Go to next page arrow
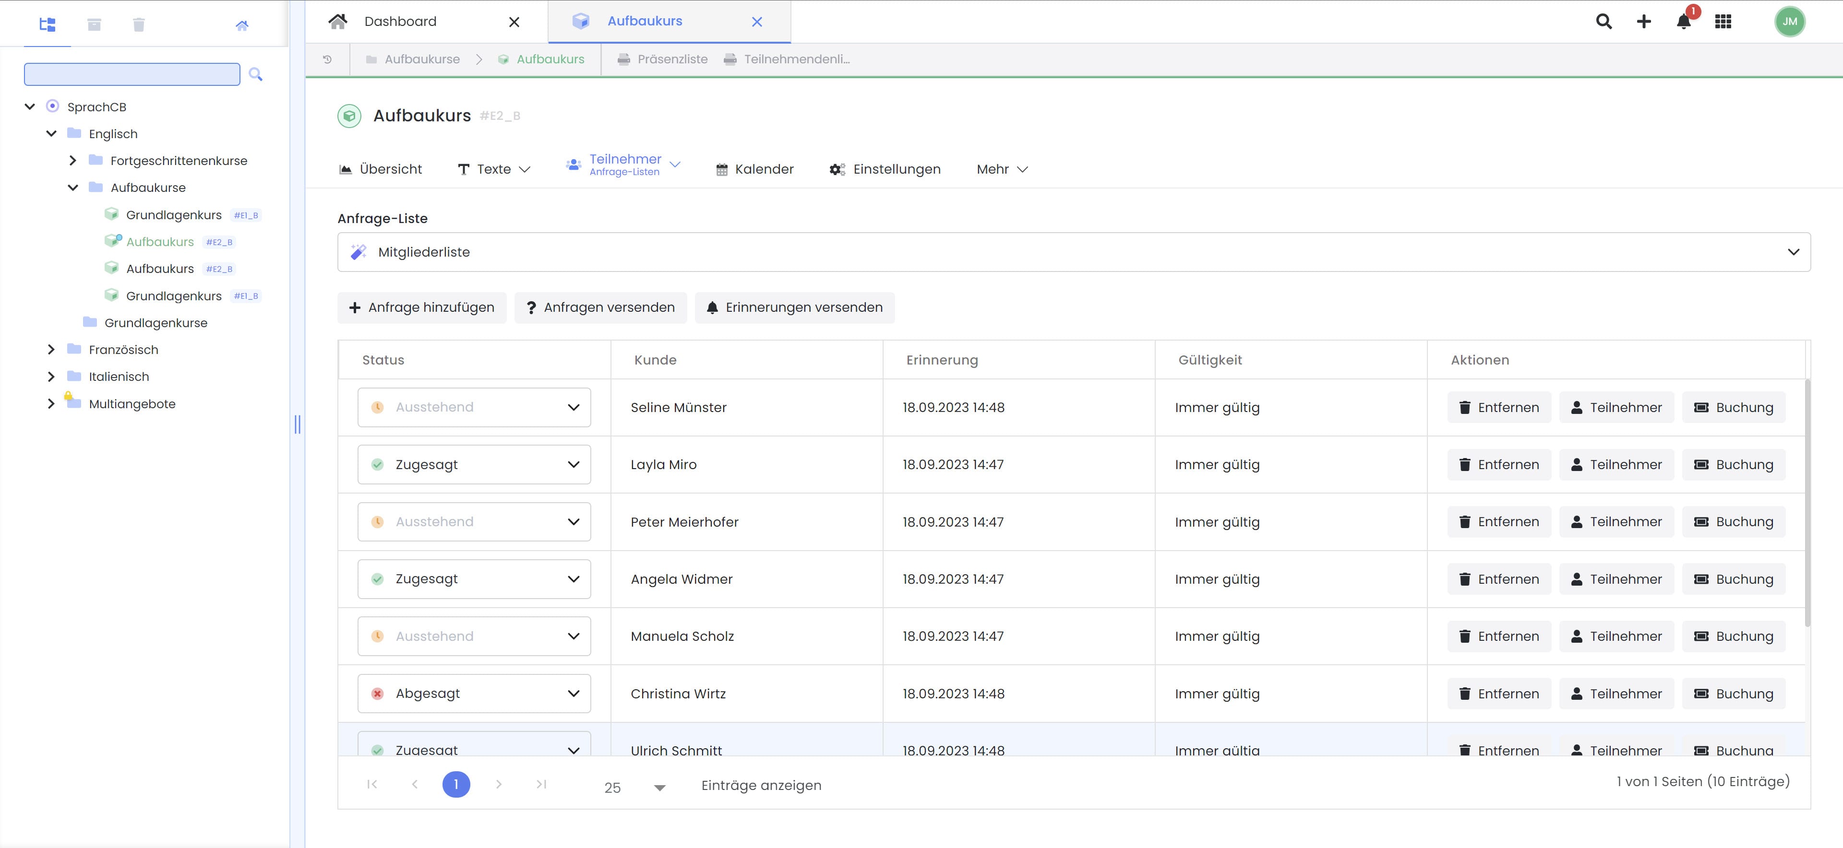The width and height of the screenshot is (1843, 848). (499, 784)
